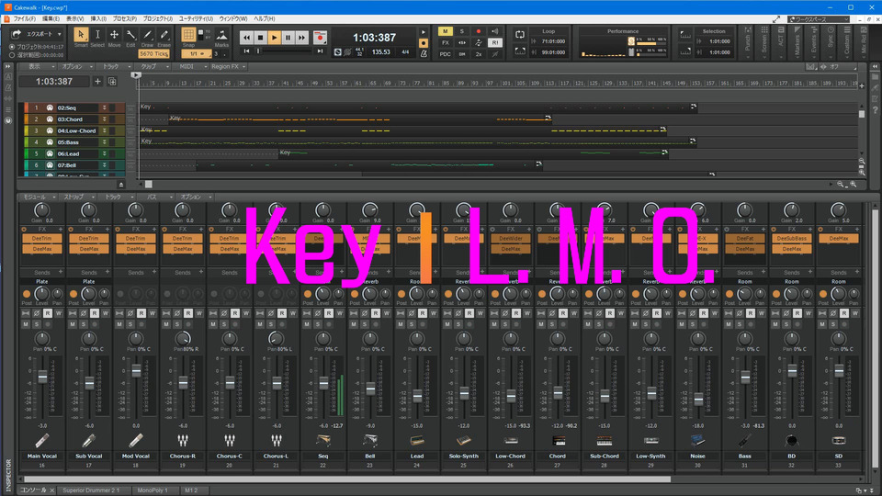Open the ファイル(F) menu
The height and width of the screenshot is (496, 882).
[x=24, y=18]
